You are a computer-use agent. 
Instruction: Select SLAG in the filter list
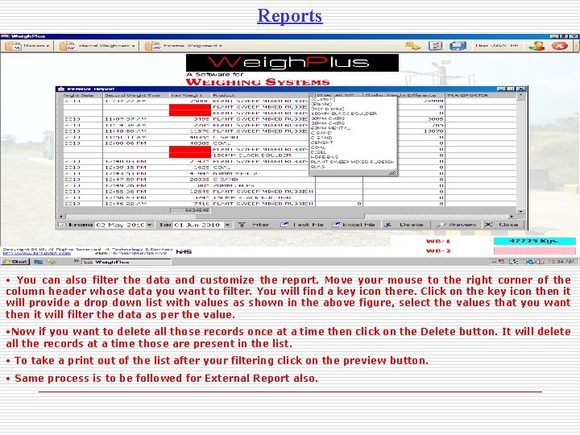click(317, 167)
